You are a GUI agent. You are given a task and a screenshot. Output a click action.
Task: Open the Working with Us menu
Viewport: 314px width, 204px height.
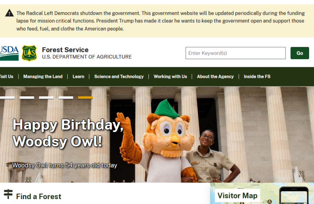tap(170, 77)
